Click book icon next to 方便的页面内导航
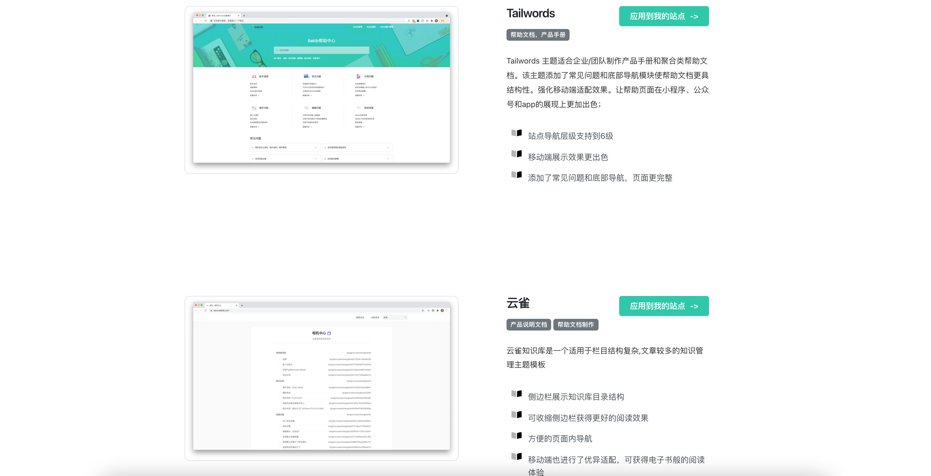 [516, 436]
